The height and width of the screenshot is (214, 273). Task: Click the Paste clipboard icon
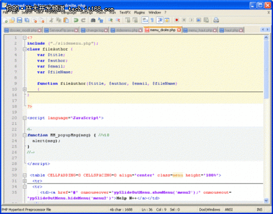click(66, 20)
